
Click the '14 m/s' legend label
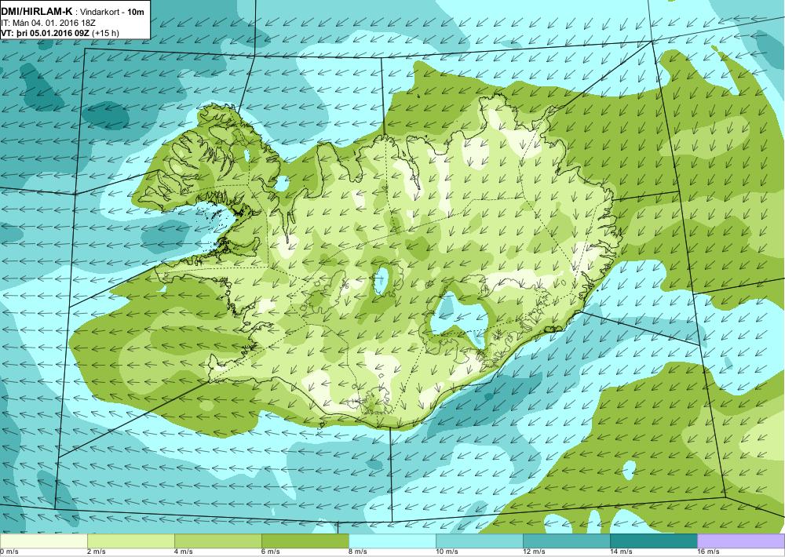pyautogui.click(x=621, y=552)
